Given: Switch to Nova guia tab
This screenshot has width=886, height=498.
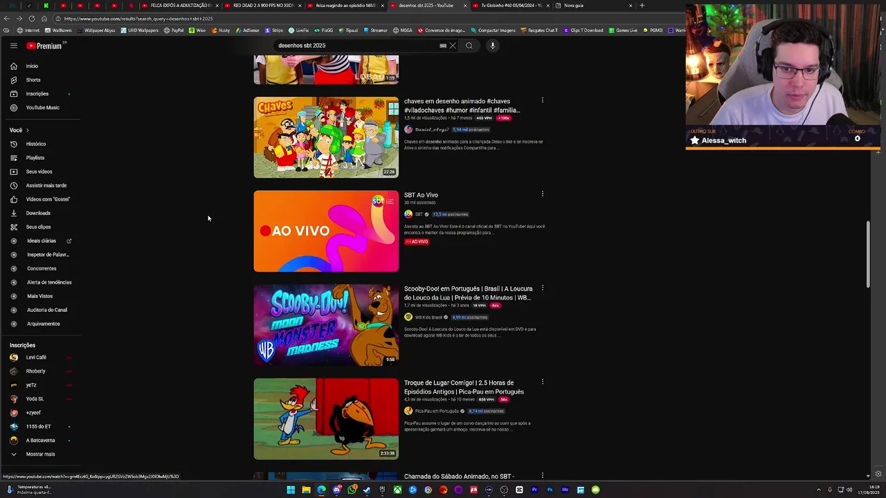Looking at the screenshot, I should point(594,6).
